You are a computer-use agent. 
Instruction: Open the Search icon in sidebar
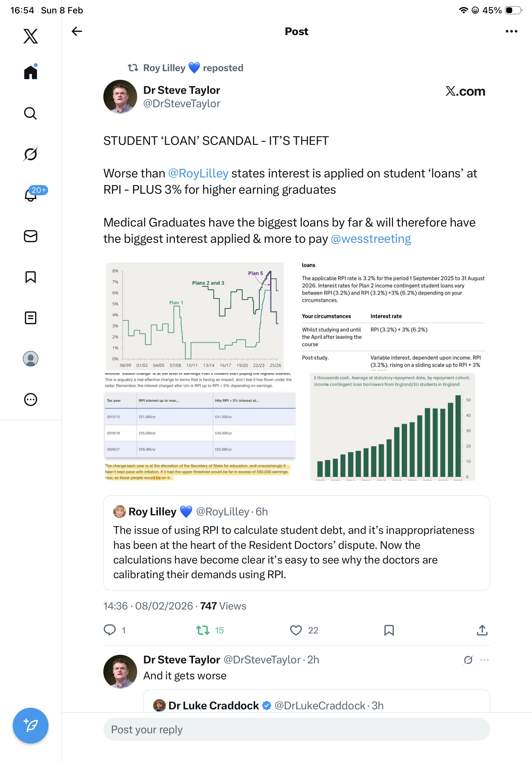[x=31, y=113]
